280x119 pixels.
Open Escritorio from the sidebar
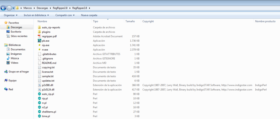(x=16, y=32)
